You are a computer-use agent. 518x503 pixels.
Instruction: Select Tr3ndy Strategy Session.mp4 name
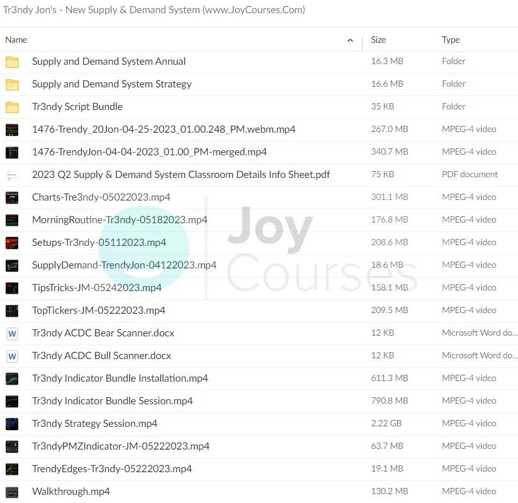pyautogui.click(x=94, y=423)
